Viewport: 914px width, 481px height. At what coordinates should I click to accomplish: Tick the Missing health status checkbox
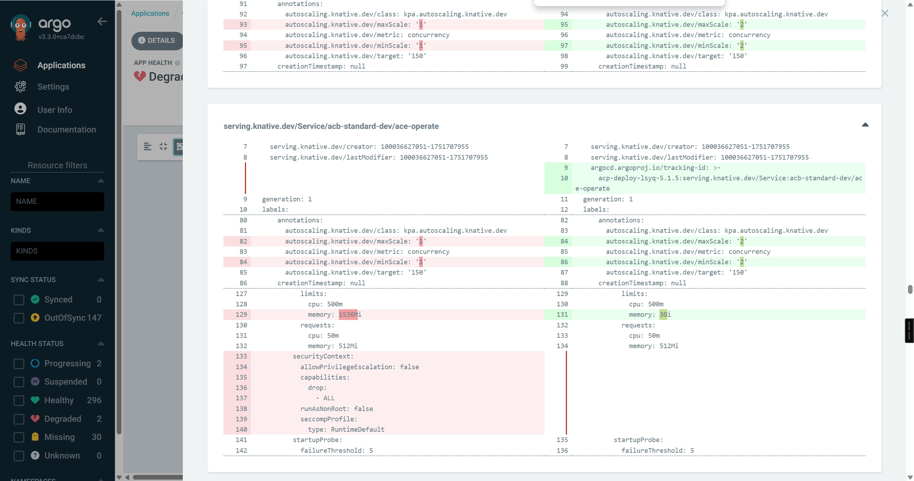click(19, 437)
